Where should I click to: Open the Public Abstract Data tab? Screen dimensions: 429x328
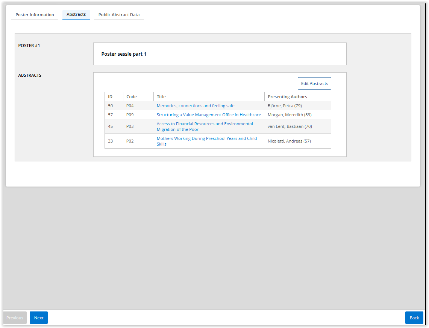pos(119,15)
